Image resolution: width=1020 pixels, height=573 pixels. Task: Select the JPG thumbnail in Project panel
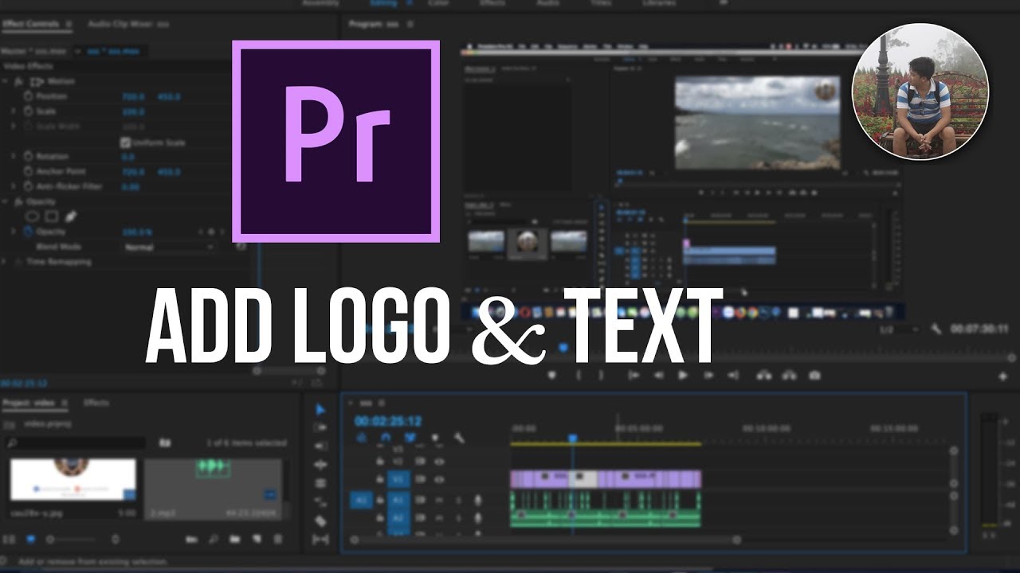(73, 480)
